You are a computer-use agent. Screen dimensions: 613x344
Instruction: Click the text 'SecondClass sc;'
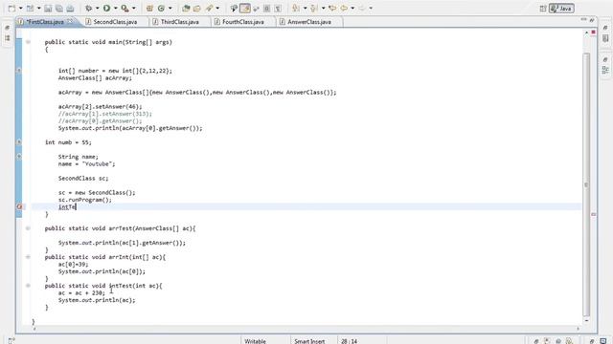pyautogui.click(x=83, y=179)
